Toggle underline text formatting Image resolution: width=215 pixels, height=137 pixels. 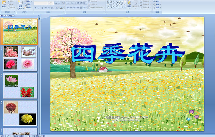click(41, 8)
